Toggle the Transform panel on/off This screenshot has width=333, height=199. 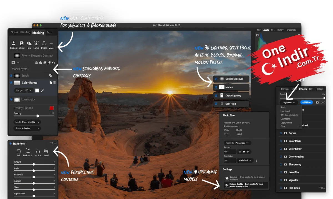[11, 143]
